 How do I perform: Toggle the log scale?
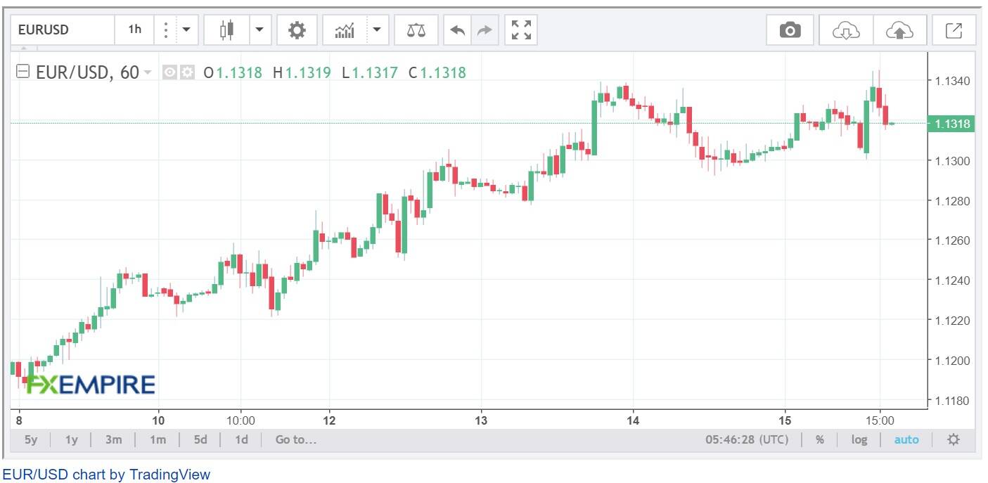(859, 439)
